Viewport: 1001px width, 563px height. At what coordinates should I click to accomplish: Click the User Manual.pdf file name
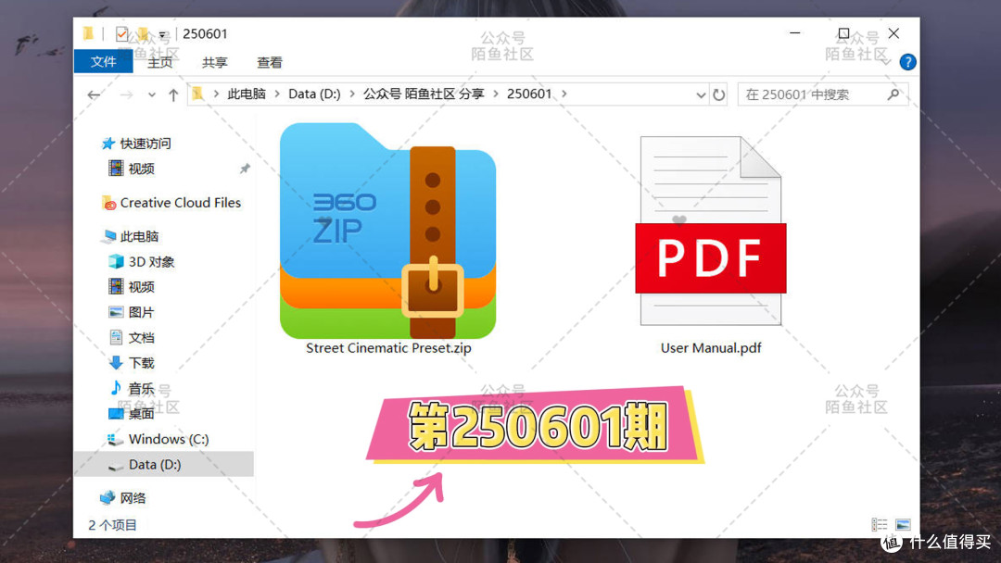pos(711,348)
